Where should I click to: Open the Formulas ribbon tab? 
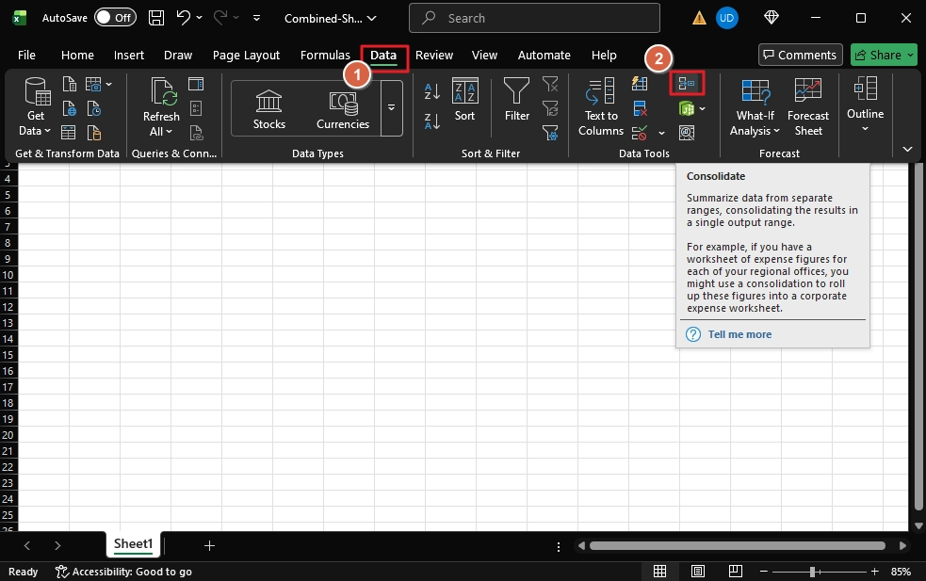pyautogui.click(x=325, y=56)
